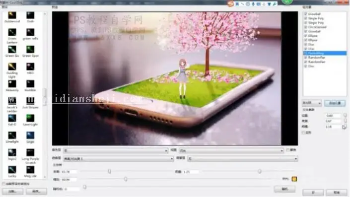Click the add element button
This screenshot has height=197, width=350.
[x=335, y=103]
